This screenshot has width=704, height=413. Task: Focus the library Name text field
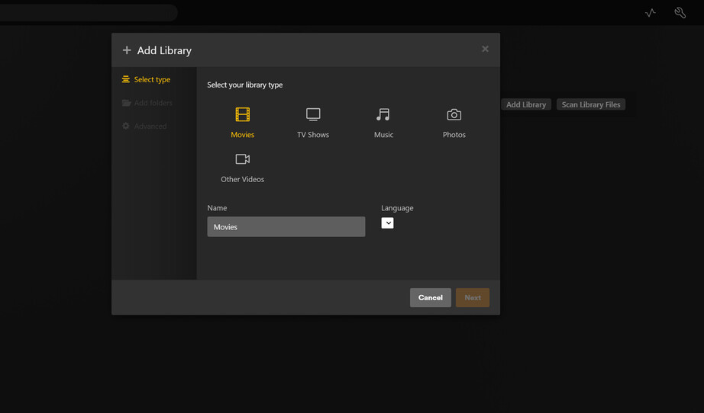click(x=286, y=226)
